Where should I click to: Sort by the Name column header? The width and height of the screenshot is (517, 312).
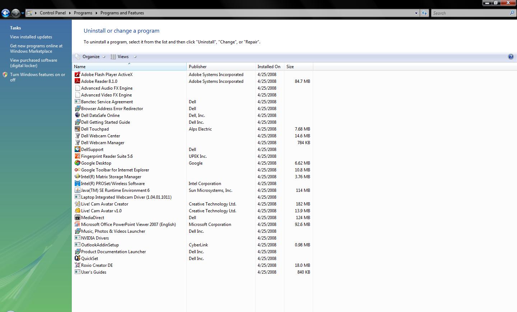coord(129,66)
